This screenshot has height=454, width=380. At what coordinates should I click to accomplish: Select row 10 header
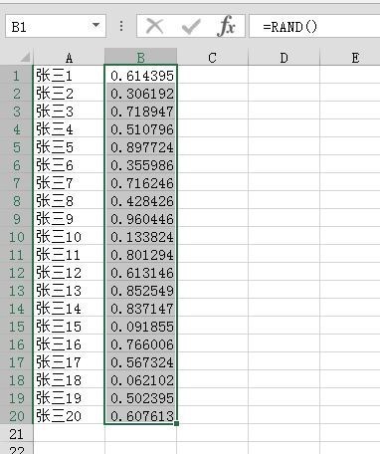[x=17, y=237]
